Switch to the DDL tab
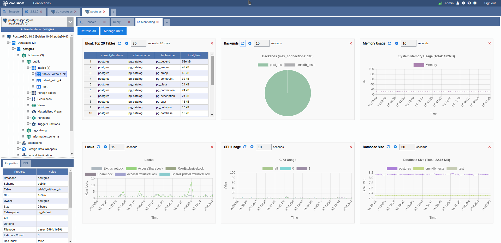 (x=26, y=163)
